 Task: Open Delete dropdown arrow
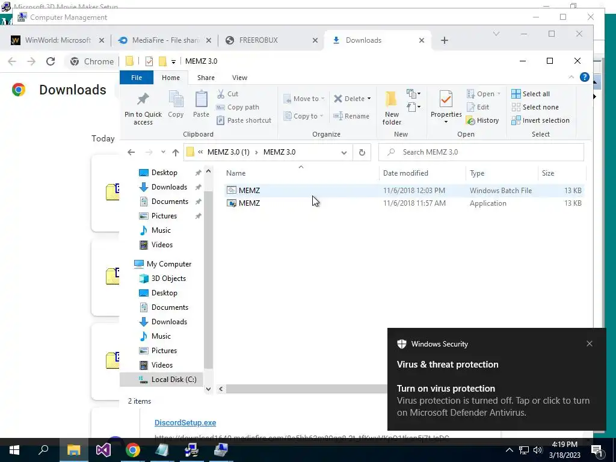click(x=369, y=99)
